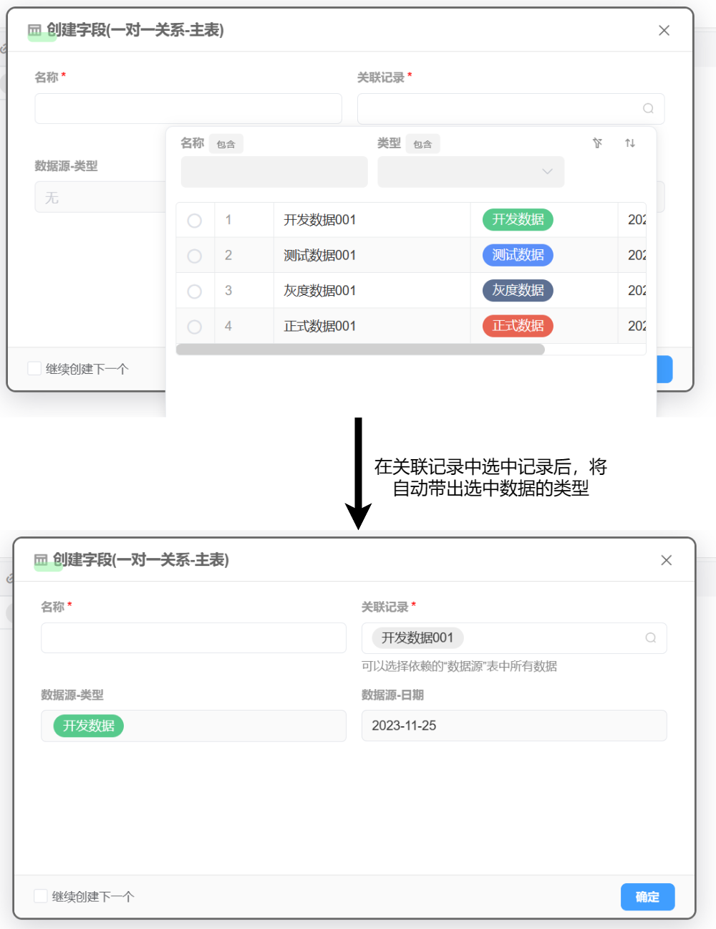This screenshot has width=716, height=929.
Task: Click table icon in bottom dialog title
Action: tap(41, 560)
